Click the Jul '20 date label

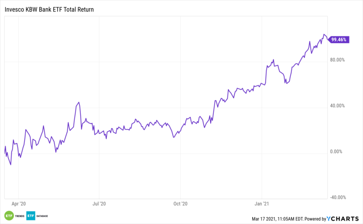(99, 205)
